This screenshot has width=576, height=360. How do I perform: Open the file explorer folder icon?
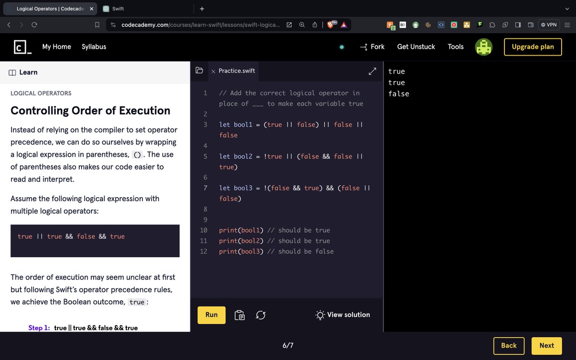coord(199,71)
